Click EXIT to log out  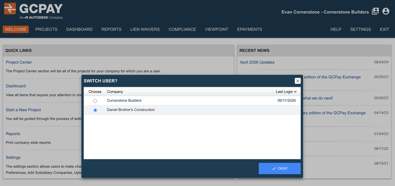click(x=384, y=30)
